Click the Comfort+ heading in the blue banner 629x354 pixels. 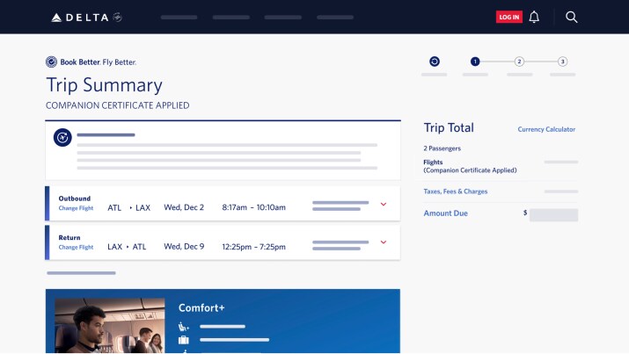point(201,307)
